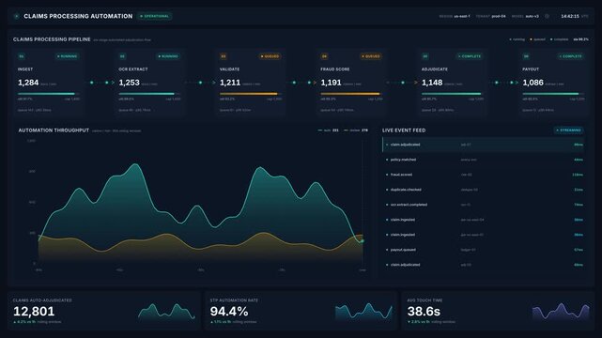Screen dimensions: 602x338
Task: Select the duplicate.checked event row
Action: (x=483, y=190)
